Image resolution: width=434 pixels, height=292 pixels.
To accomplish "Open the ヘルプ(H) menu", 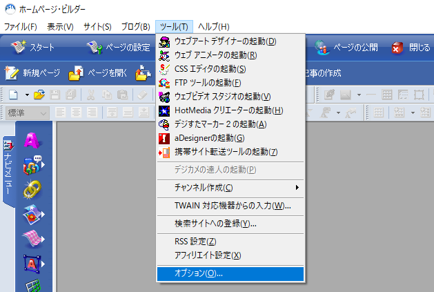I will (214, 27).
